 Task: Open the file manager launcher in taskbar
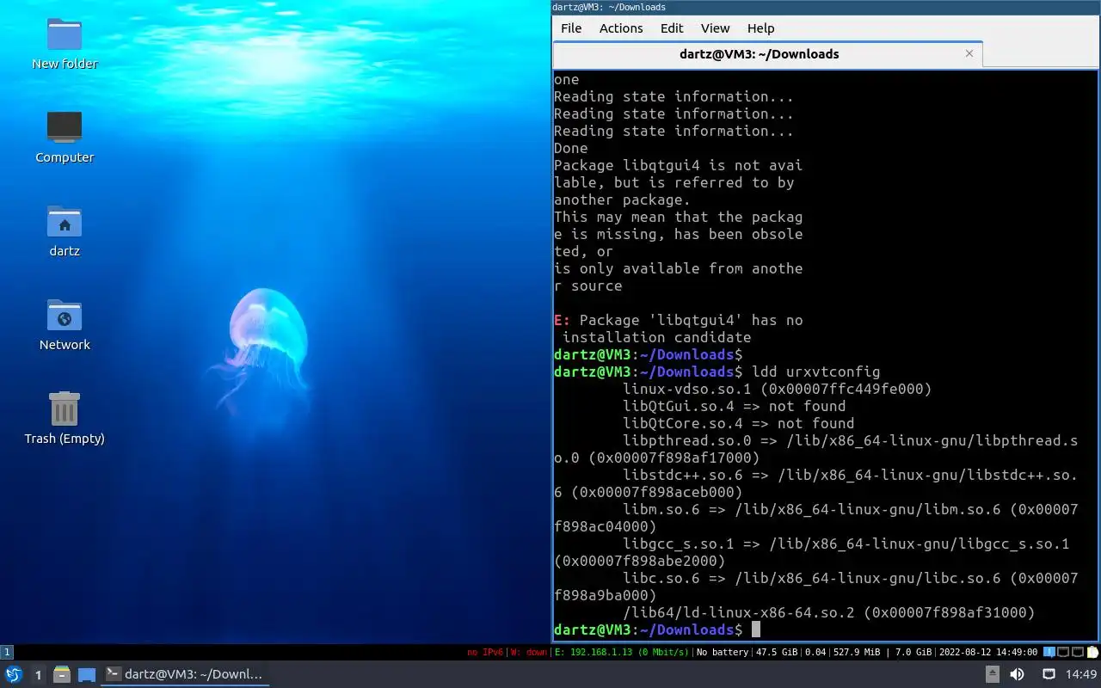click(x=62, y=674)
